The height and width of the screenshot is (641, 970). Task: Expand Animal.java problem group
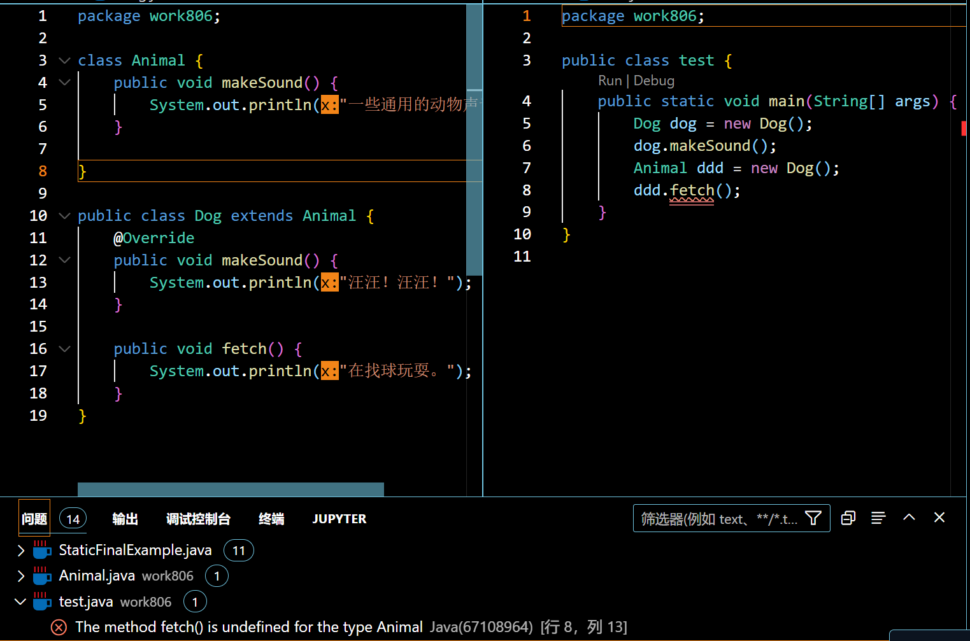pos(20,576)
